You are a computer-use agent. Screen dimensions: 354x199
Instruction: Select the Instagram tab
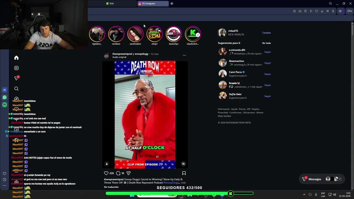[153, 4]
